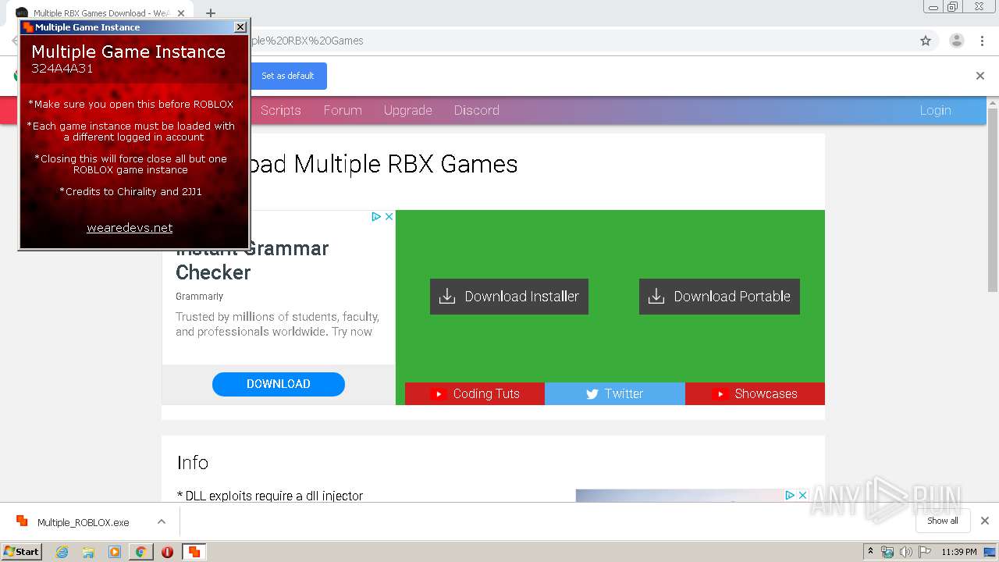Bookmark this page with the star icon
999x562 pixels.
[x=926, y=41]
